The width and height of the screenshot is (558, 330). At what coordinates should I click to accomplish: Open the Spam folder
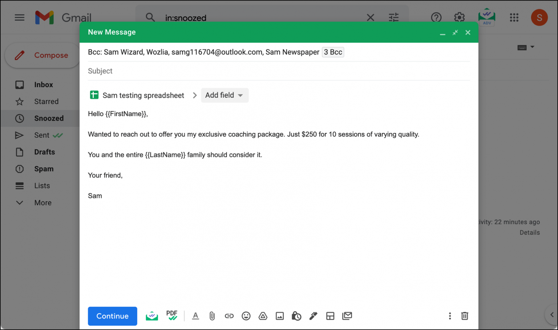coord(44,169)
